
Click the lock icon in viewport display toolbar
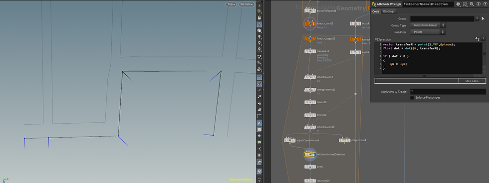(x=259, y=18)
